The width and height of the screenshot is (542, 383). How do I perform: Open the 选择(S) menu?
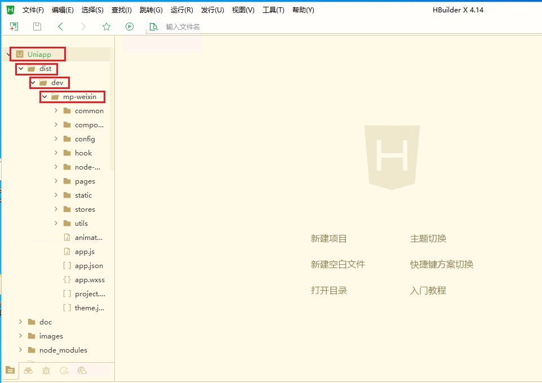92,10
